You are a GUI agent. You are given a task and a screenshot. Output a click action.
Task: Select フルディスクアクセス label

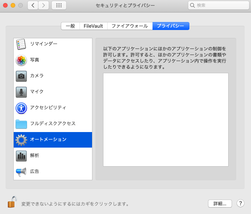pos(53,123)
